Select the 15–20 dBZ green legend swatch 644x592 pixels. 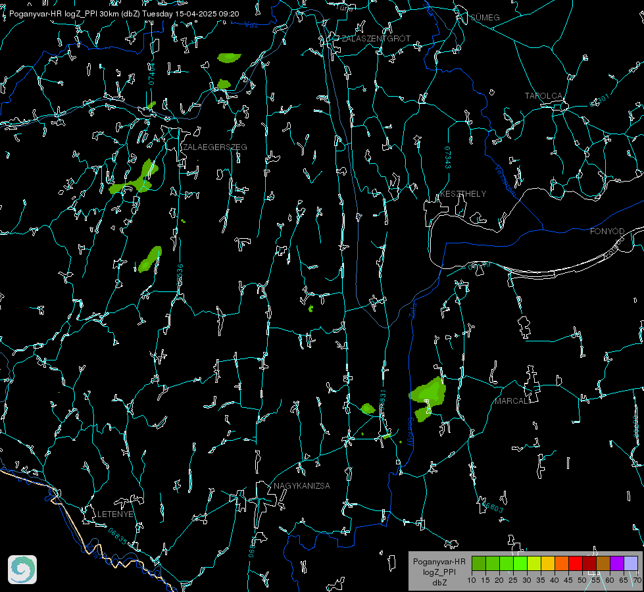pyautogui.click(x=493, y=563)
